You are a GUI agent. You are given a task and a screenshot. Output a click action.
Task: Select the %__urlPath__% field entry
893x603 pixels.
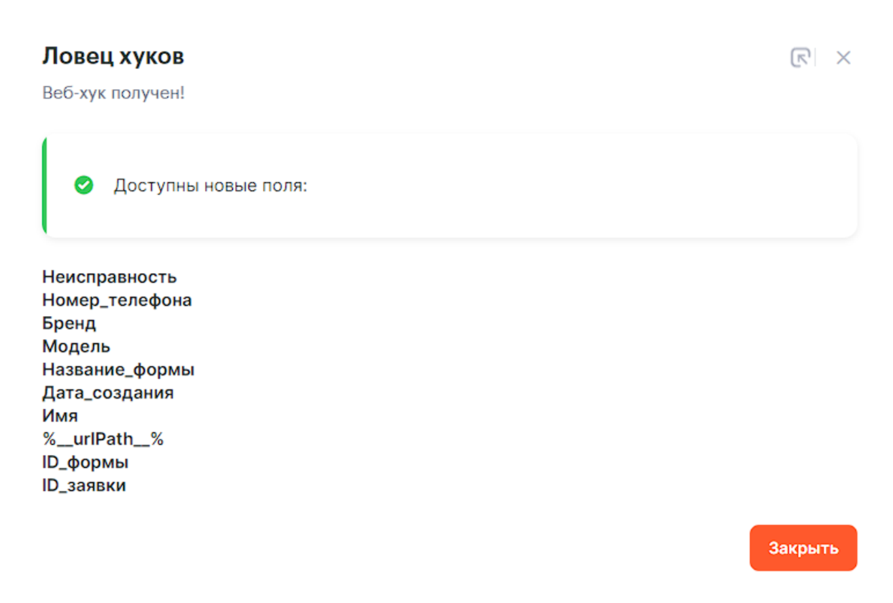tap(103, 439)
